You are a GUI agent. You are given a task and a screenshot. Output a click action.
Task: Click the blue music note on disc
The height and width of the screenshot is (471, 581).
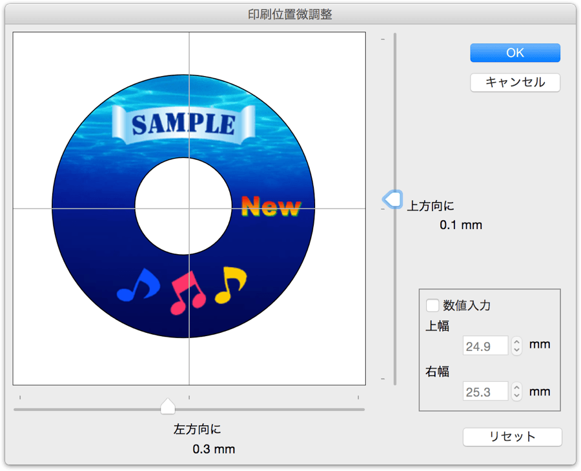coord(138,285)
